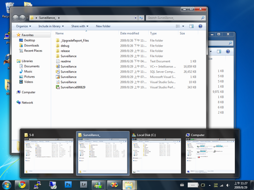Select Libraries in the navigation pane
The height and width of the screenshot is (190, 254).
27,61
